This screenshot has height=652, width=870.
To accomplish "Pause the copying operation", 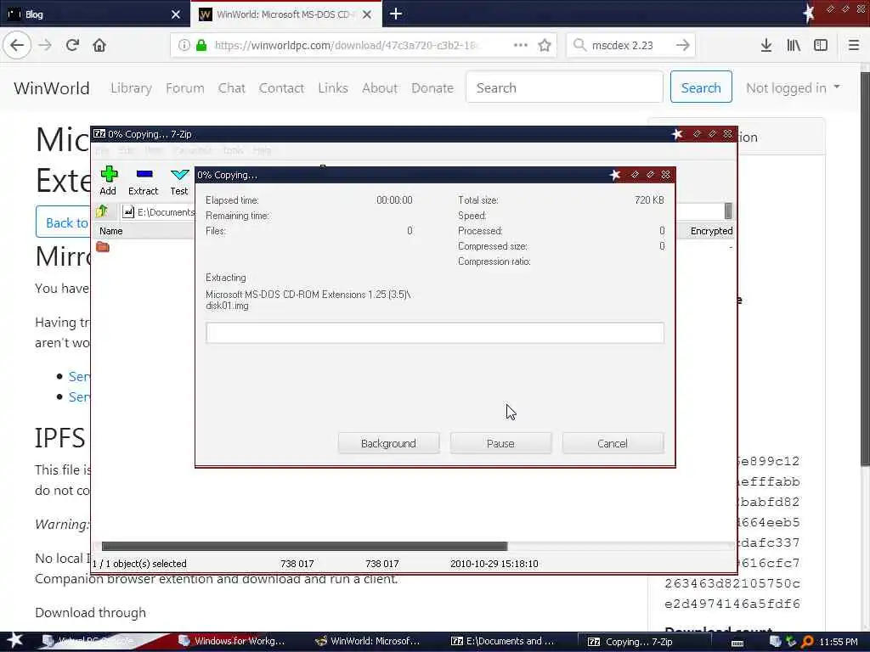I will [x=500, y=443].
